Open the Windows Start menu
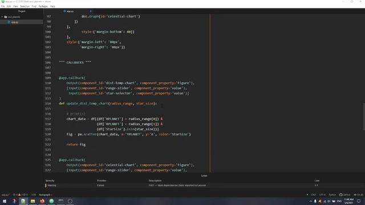This screenshot has width=365, height=205. click(x=5, y=201)
